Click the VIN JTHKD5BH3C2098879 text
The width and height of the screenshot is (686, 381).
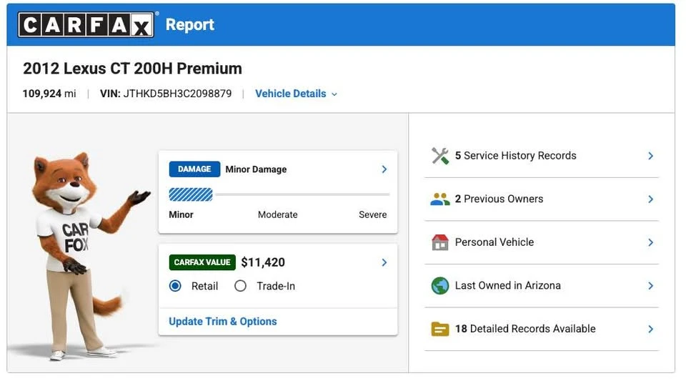click(x=166, y=94)
